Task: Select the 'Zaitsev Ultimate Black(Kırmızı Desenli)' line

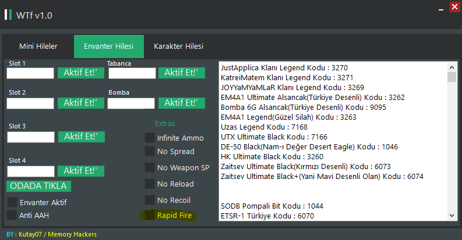Action: (x=306, y=167)
